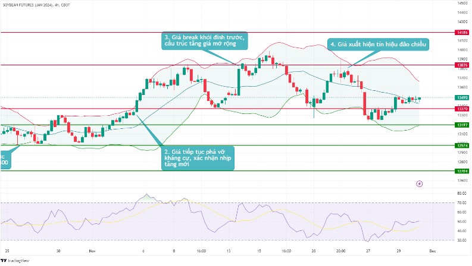Click the 30.00 level on RSI scale

[461, 240]
